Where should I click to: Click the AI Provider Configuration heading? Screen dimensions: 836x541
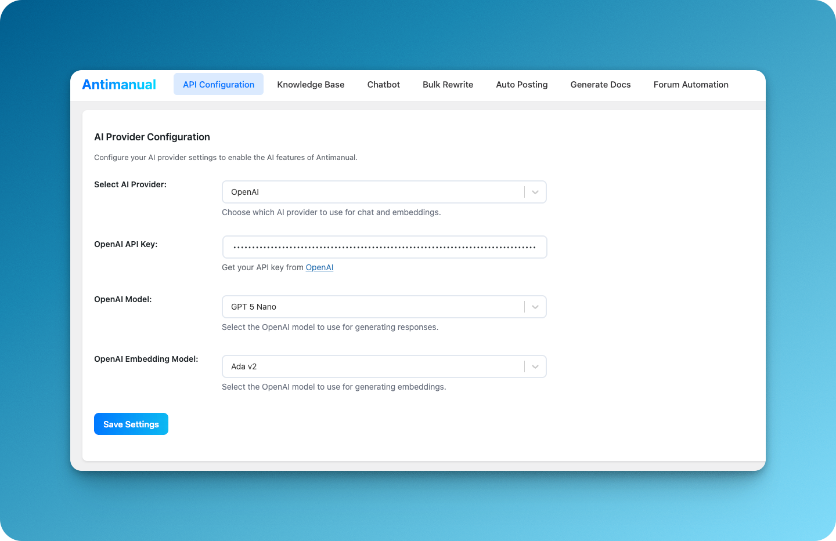[x=152, y=137]
